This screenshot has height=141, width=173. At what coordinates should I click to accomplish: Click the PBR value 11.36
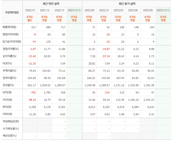click(32, 114)
